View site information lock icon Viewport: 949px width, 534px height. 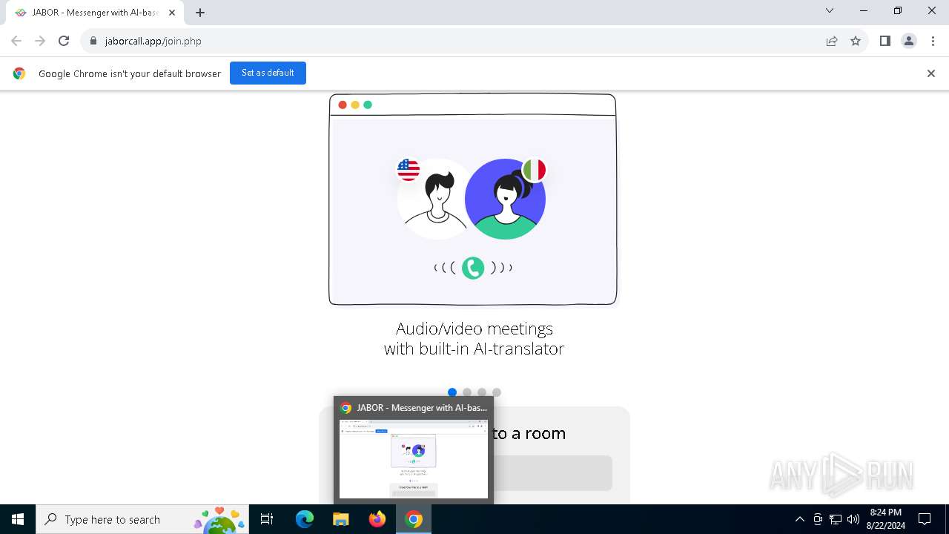coord(93,41)
